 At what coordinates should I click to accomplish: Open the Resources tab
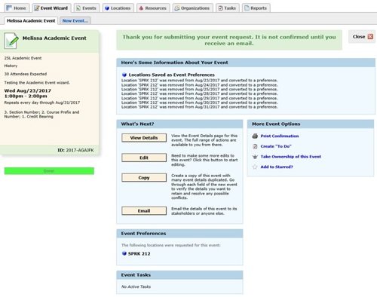click(x=153, y=8)
